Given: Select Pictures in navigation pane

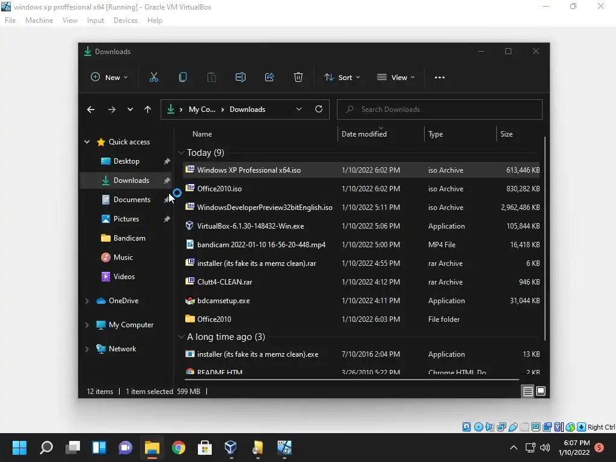Looking at the screenshot, I should click(x=126, y=219).
